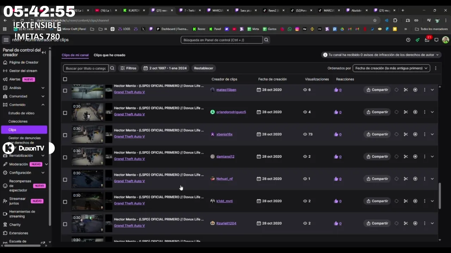Select the Nehuel_nf clip checkbox
Image resolution: width=451 pixels, height=253 pixels.
tap(65, 180)
